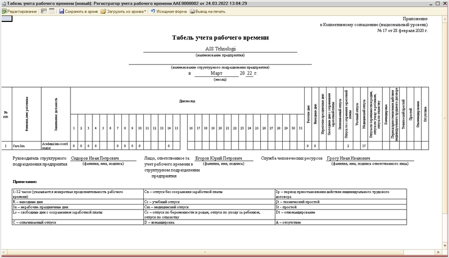Click the responsible person Егоров Юрий Петрович
This screenshot has height=258, width=449.
[x=216, y=159]
